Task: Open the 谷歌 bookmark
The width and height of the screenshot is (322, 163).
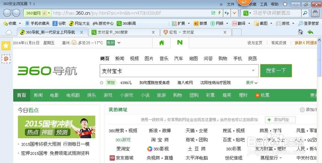Action: coord(59,23)
